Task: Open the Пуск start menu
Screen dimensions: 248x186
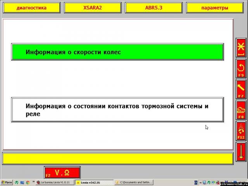Action: pos(7,183)
